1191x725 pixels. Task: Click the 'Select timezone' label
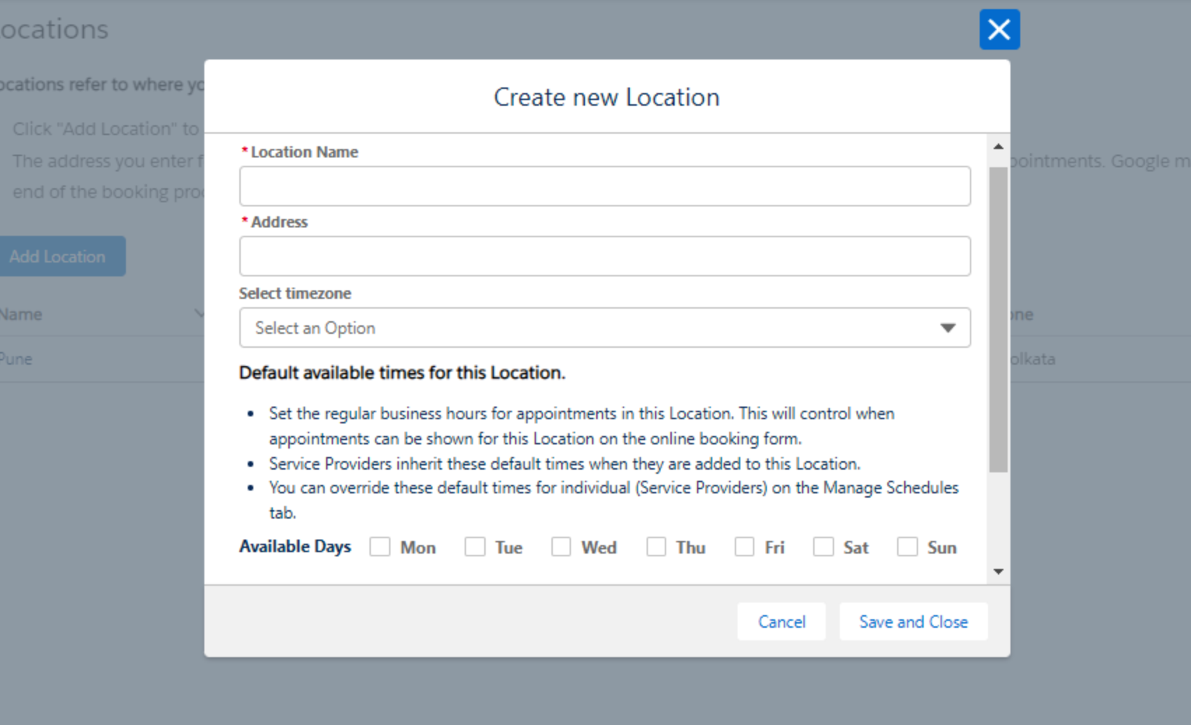click(x=295, y=293)
